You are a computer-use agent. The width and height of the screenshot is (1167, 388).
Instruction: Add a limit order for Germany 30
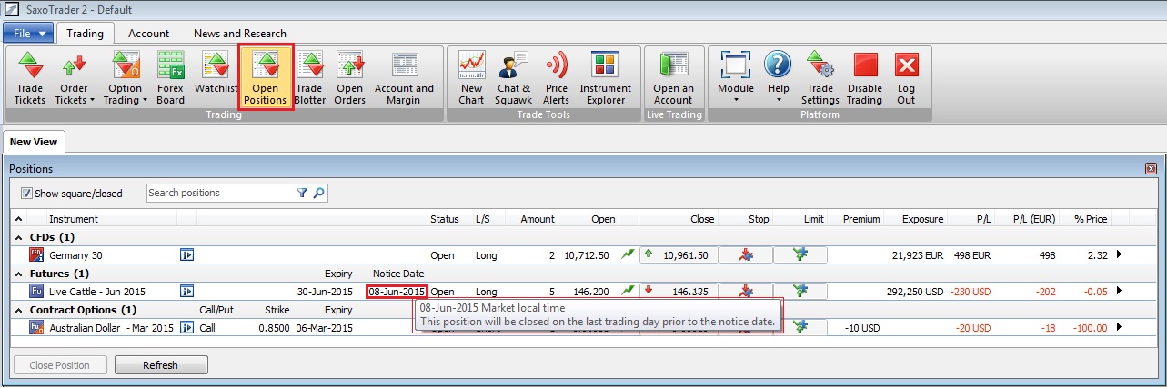pyautogui.click(x=800, y=255)
